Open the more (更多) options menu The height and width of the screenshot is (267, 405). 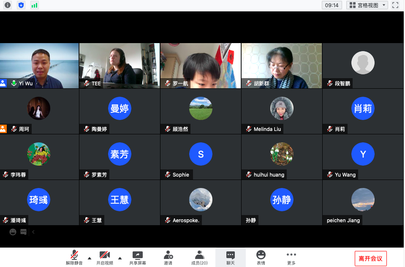[x=291, y=258]
